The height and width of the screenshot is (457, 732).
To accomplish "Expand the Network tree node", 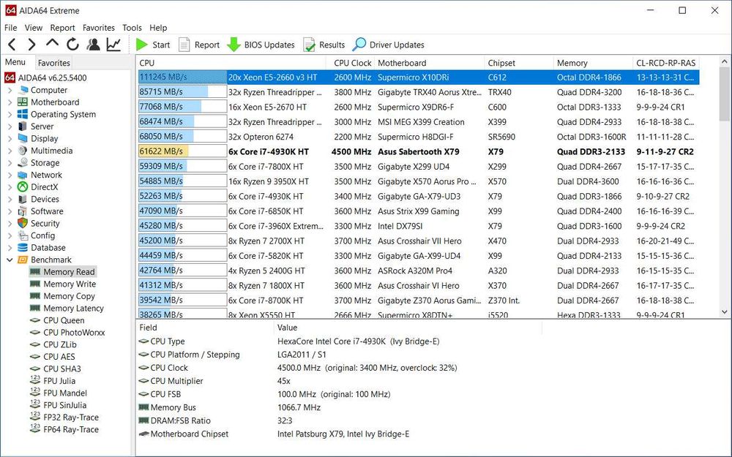I will 10,175.
